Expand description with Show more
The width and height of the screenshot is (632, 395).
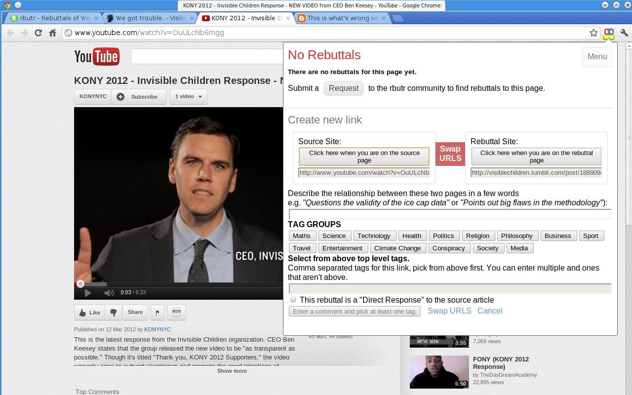pos(232,371)
